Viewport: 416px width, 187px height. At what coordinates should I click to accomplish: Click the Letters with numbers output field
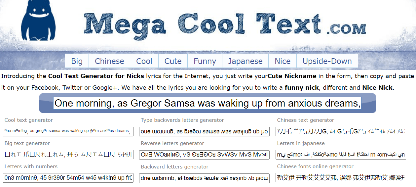(x=68, y=178)
